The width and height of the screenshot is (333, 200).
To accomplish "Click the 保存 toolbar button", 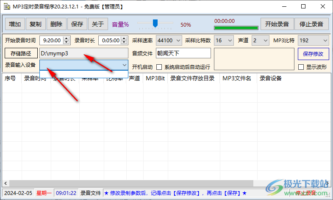I will [x=77, y=24].
